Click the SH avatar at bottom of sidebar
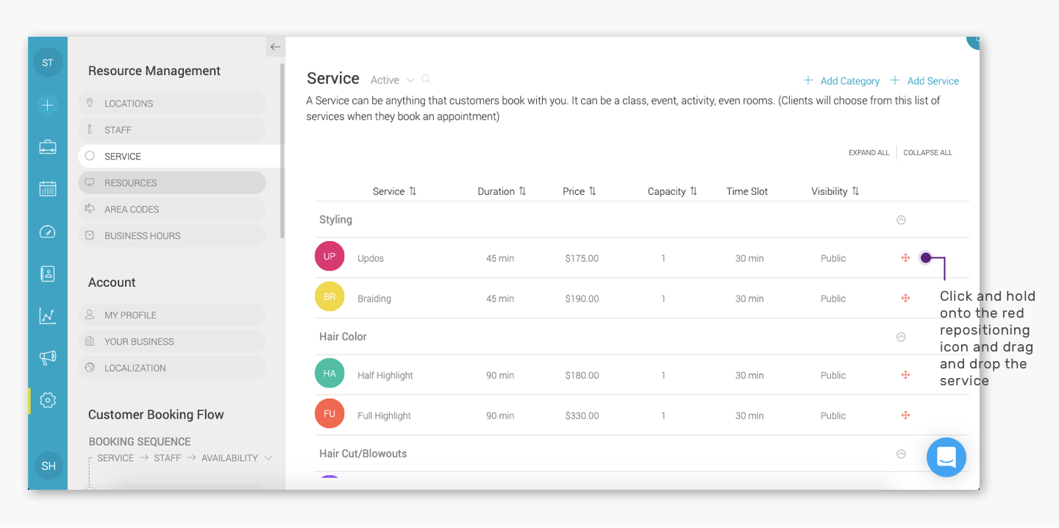This screenshot has width=1059, height=528. point(49,465)
